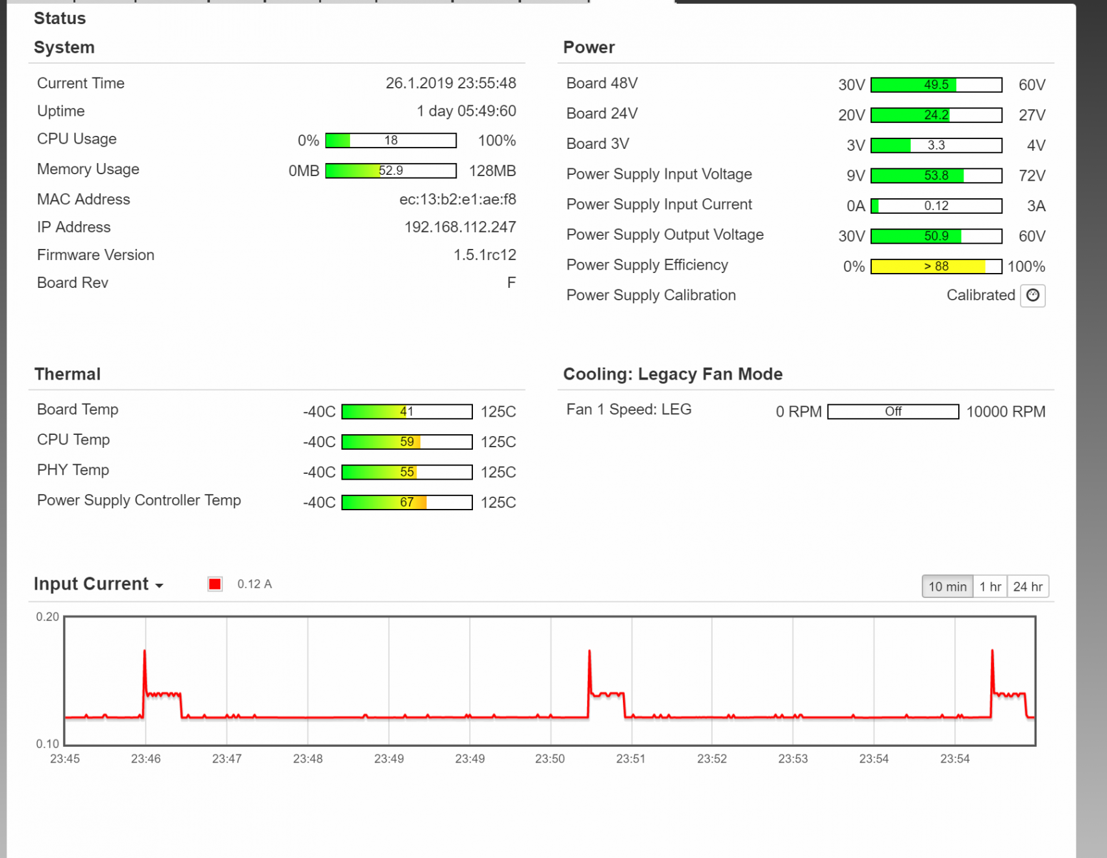Click the Power Supply Output Voltage bar
The image size is (1107, 858).
click(936, 236)
